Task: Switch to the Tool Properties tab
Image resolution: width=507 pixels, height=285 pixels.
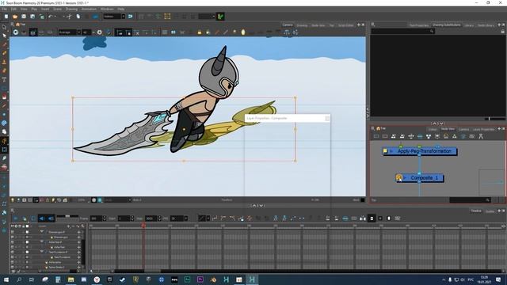Action: [x=419, y=25]
